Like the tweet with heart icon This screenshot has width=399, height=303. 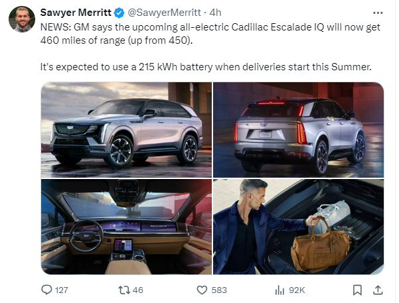pos(202,290)
